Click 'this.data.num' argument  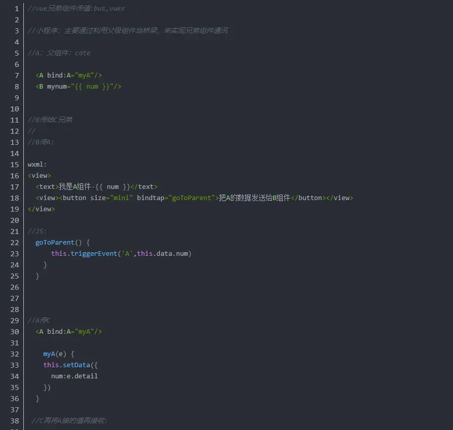(x=162, y=254)
